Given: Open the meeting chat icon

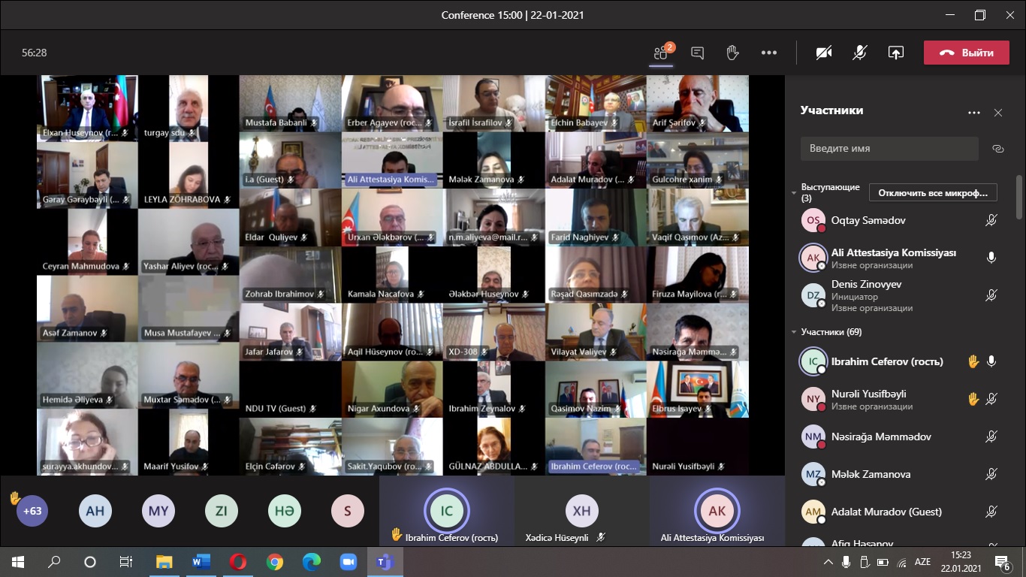Looking at the screenshot, I should (697, 53).
